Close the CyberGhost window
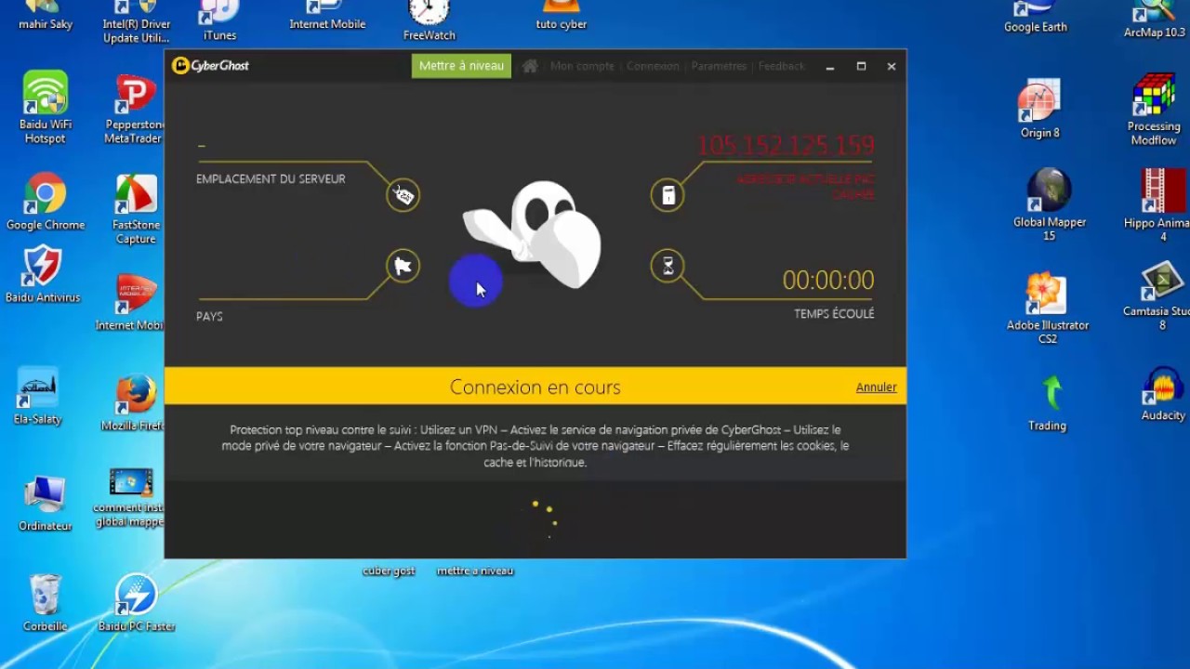This screenshot has height=669, width=1190. pyautogui.click(x=891, y=66)
